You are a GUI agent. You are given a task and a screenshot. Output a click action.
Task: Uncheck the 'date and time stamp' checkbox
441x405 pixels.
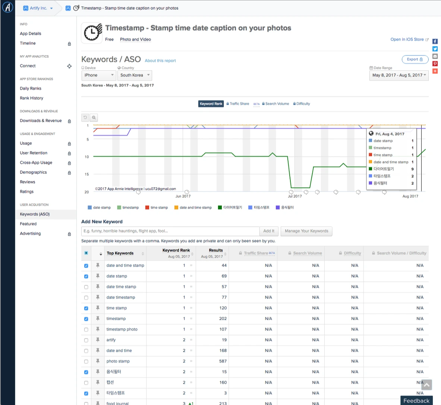tap(86, 266)
